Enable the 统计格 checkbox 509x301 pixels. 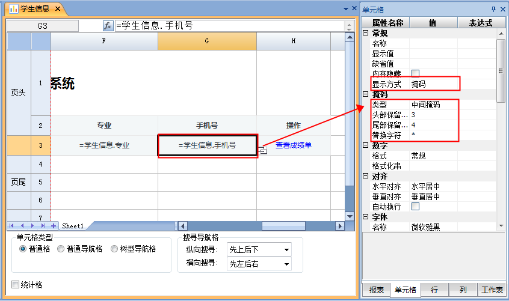point(16,285)
